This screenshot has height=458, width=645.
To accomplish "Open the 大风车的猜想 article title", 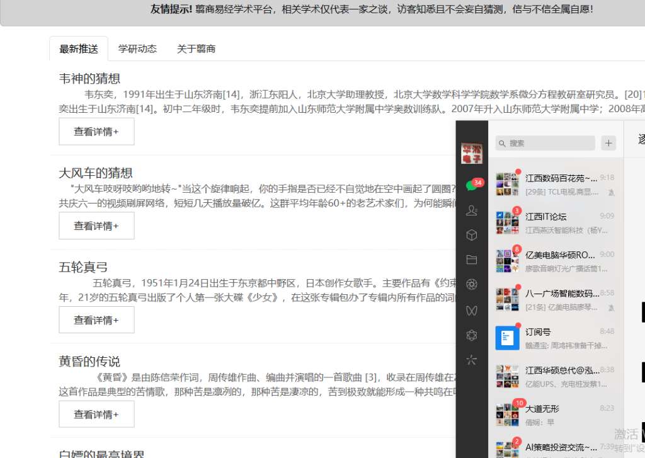I will [x=96, y=173].
